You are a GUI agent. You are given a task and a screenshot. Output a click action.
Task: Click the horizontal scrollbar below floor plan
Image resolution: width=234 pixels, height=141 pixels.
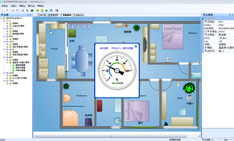(111, 136)
